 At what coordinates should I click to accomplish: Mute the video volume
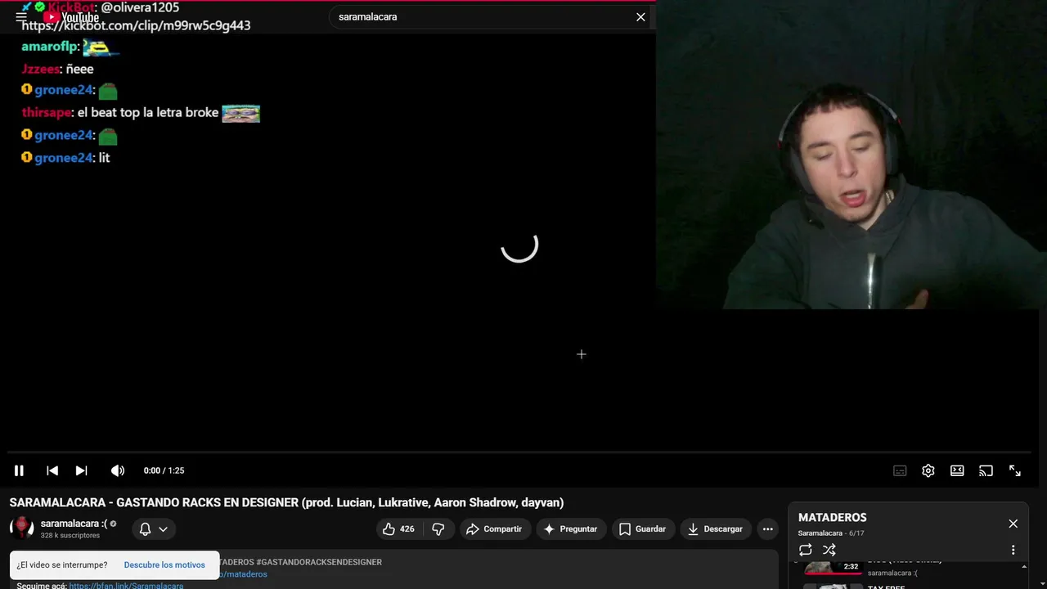[118, 470]
